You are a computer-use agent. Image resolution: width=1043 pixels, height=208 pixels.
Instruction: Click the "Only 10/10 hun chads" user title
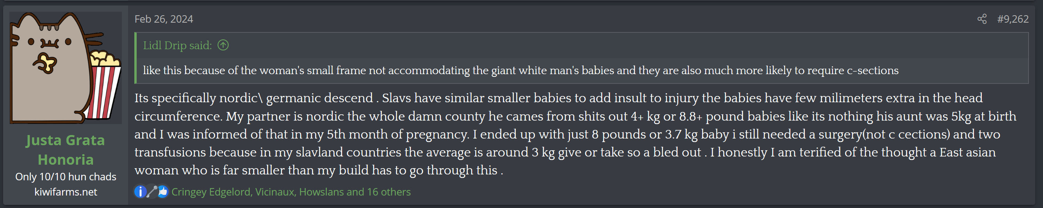click(x=66, y=177)
